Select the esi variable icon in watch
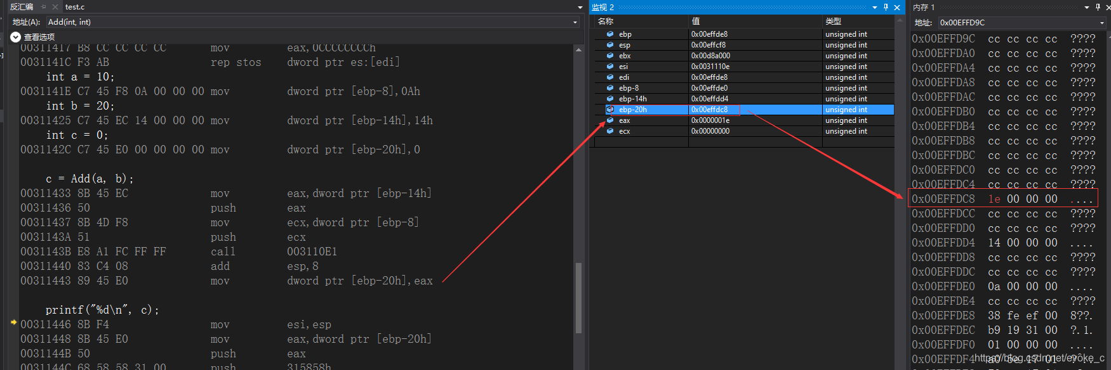Screen dimensions: 1111x370 (610, 67)
